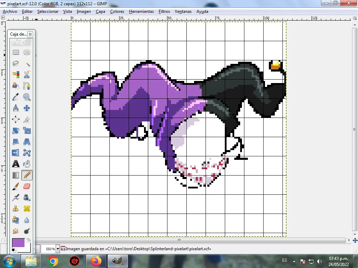Open the Herramientas menu
358x268 pixels.
(x=141, y=12)
